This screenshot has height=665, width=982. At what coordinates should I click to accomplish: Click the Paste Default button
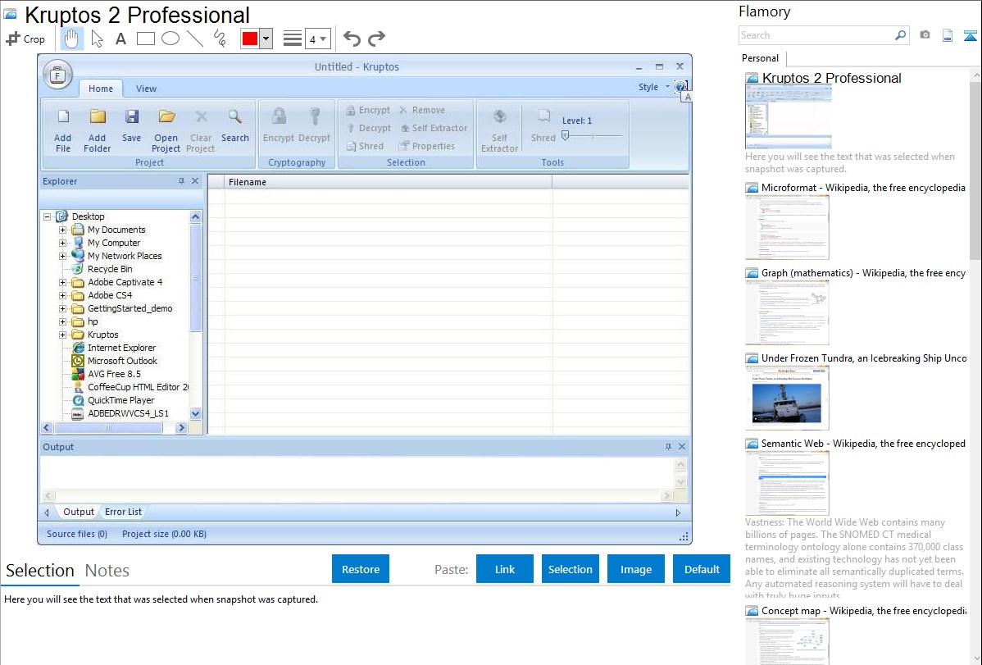[702, 569]
